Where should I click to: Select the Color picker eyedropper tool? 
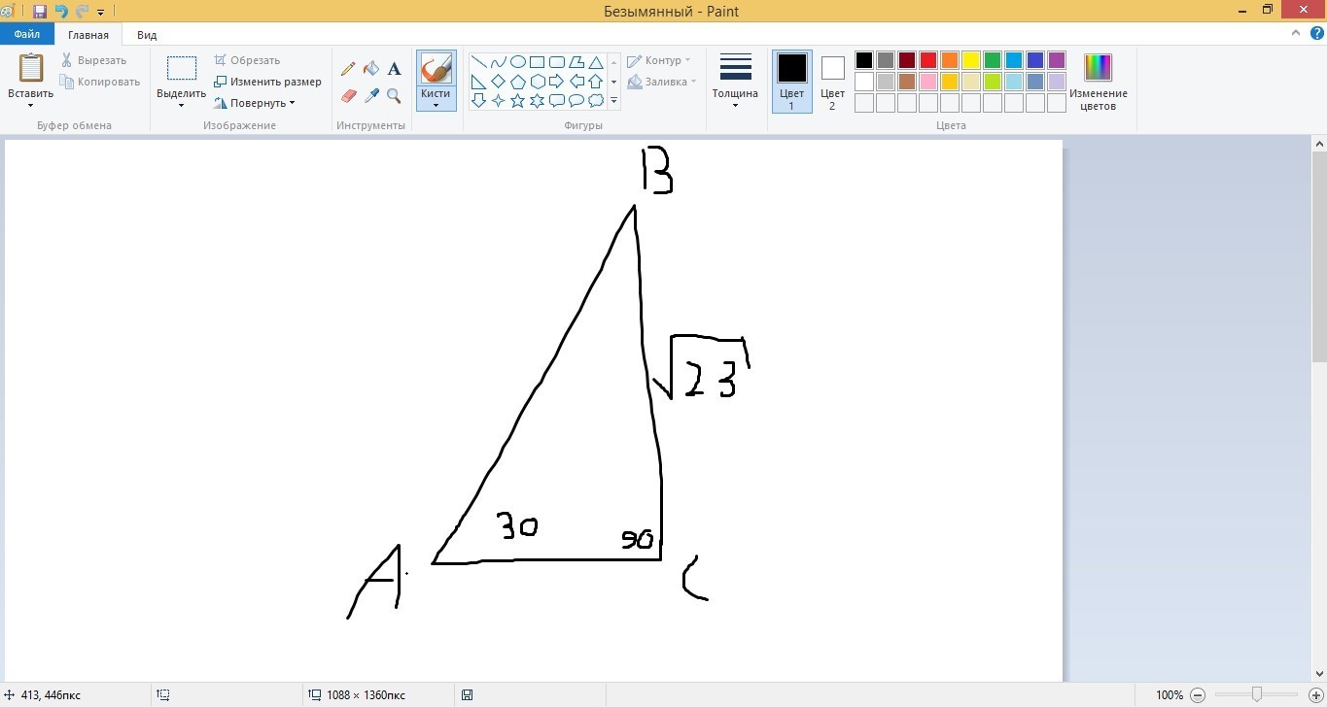pyautogui.click(x=370, y=95)
